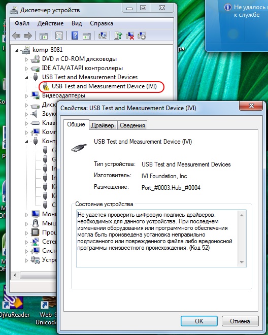Click the speaker icon of Звук category
Screen dimensions: 268x335
point(35,114)
